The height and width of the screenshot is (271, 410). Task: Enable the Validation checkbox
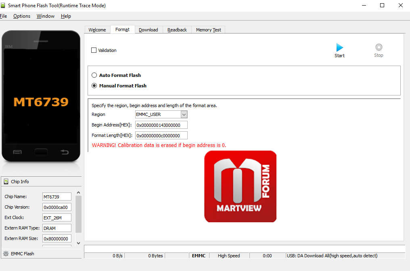(94, 50)
